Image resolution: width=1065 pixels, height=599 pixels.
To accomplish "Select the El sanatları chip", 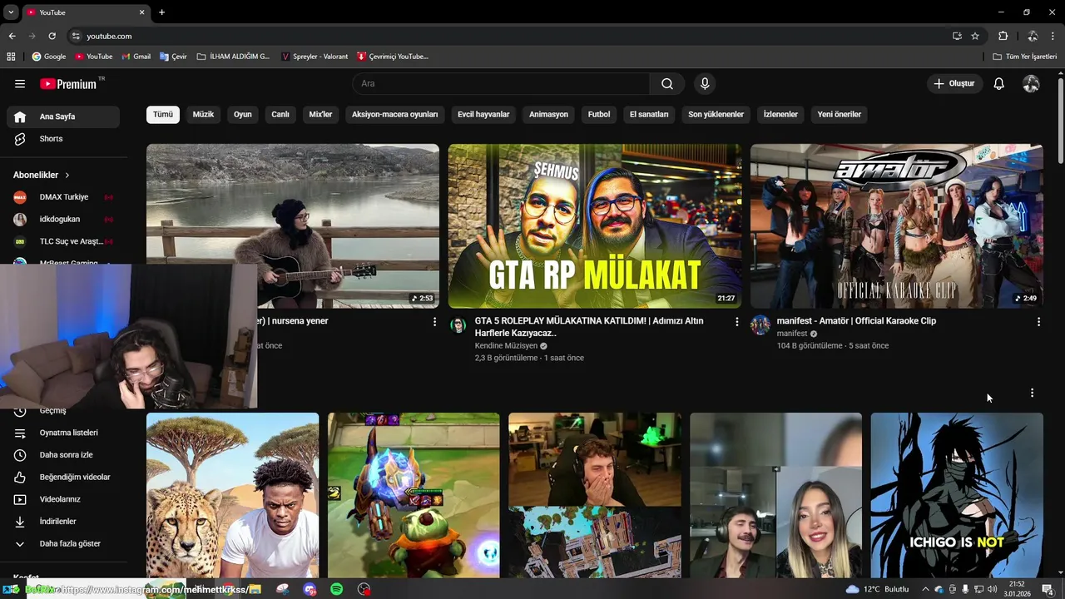I will pos(649,114).
